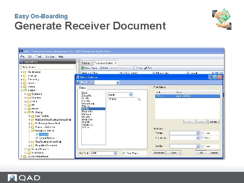
Task: Toggle the Secondary group-by checkbox
Action: (202, 138)
